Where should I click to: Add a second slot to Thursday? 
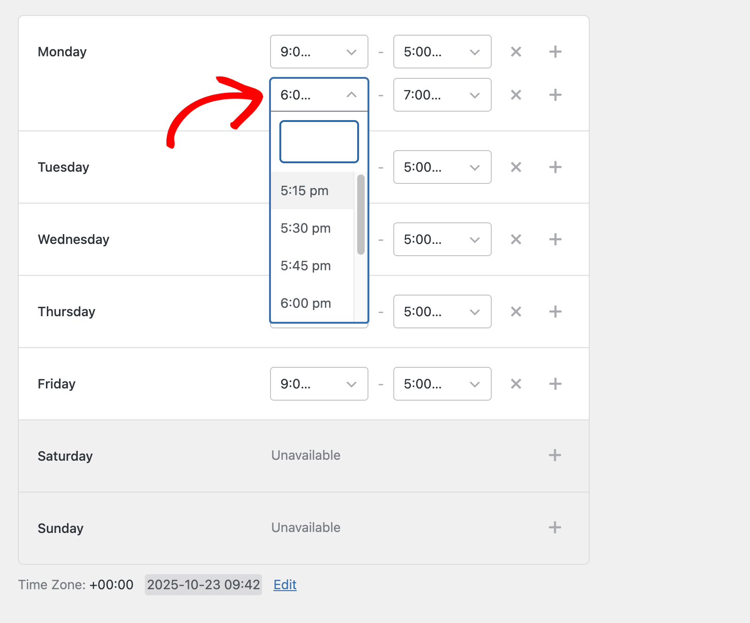tap(555, 311)
